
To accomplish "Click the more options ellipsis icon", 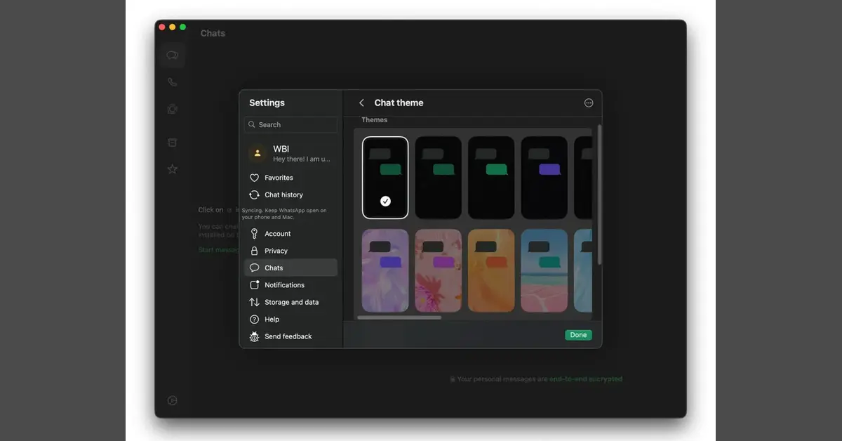I will (x=588, y=103).
